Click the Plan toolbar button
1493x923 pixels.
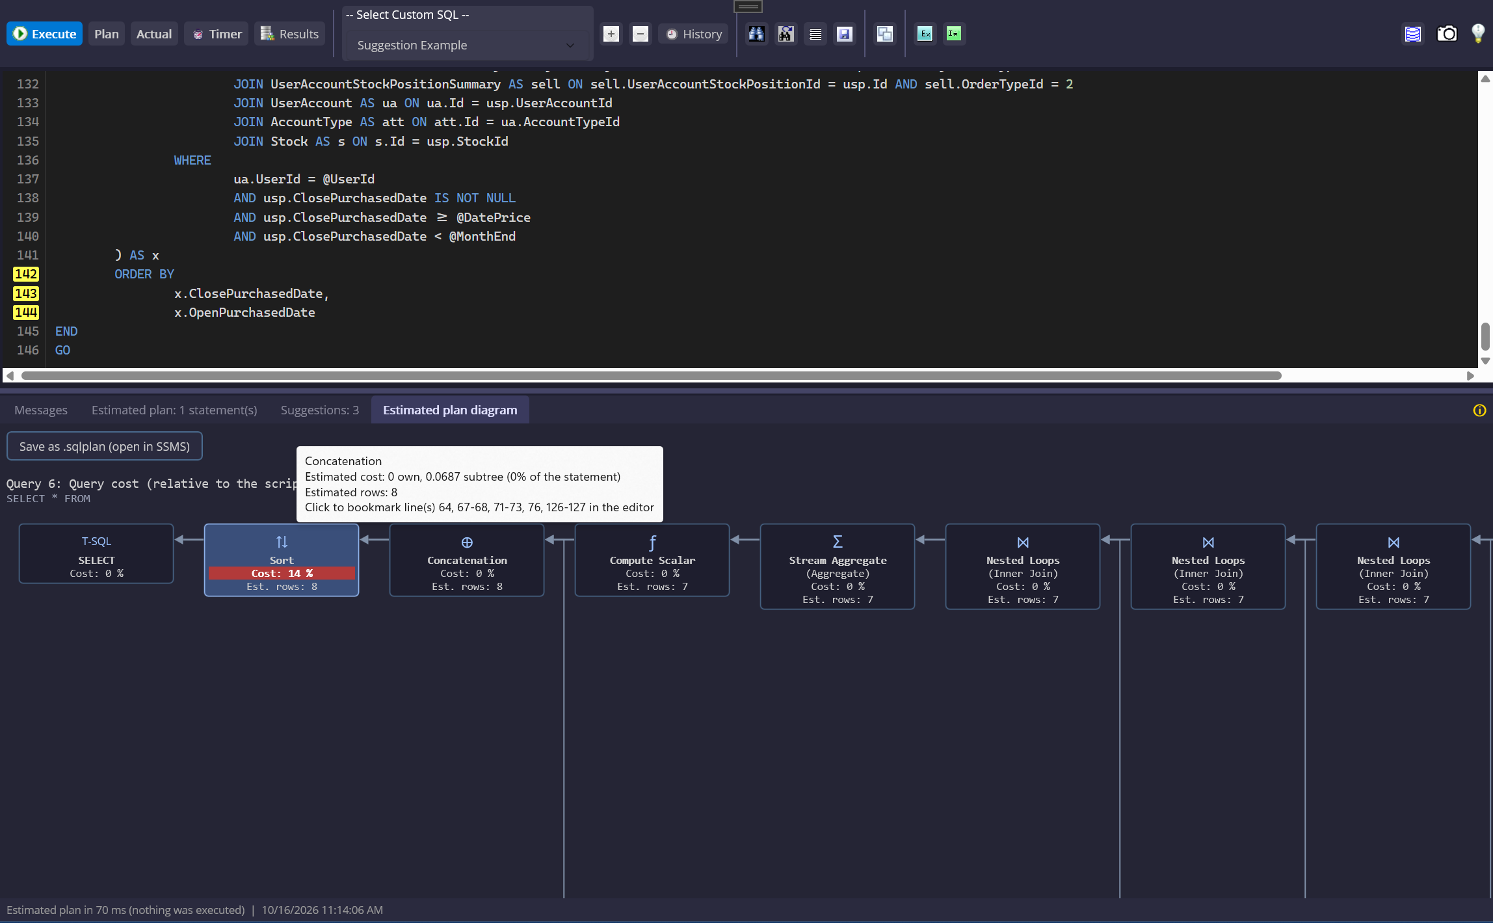[106, 34]
